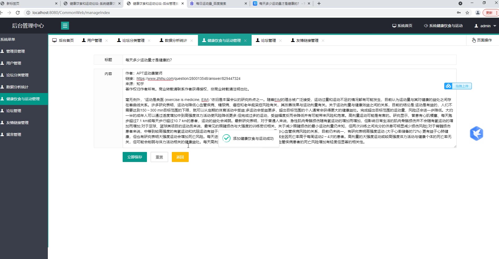The image size is (499, 259).
Task: Click the 标题 input field
Action: coord(289,60)
